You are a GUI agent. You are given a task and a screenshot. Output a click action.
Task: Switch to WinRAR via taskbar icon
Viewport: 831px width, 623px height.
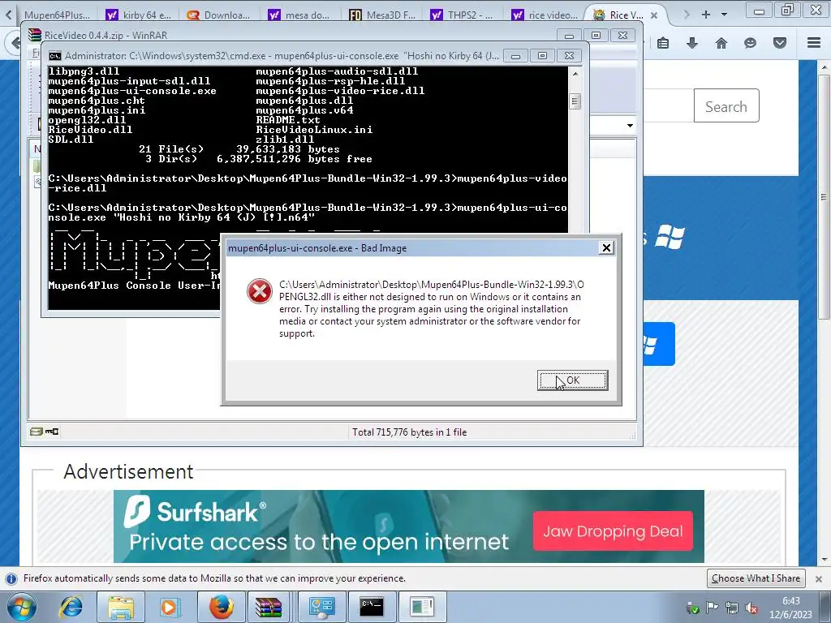268,607
